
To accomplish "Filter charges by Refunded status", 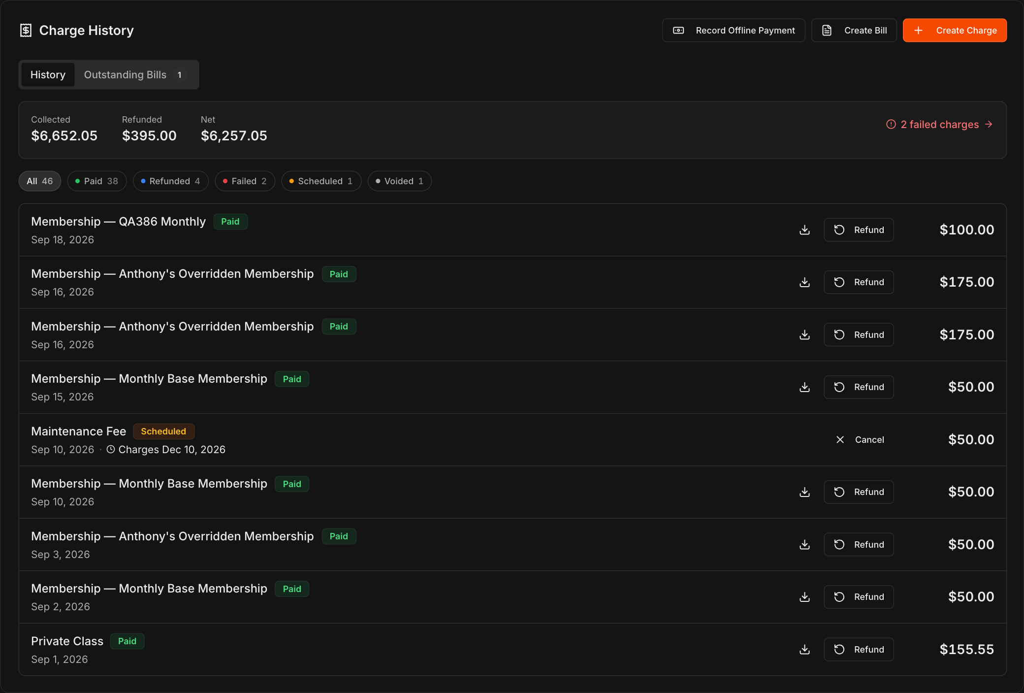I will coord(170,181).
